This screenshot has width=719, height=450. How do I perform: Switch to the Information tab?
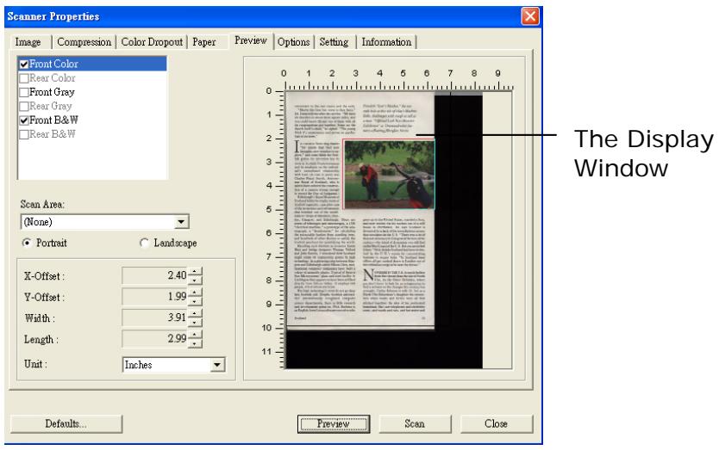coord(386,42)
